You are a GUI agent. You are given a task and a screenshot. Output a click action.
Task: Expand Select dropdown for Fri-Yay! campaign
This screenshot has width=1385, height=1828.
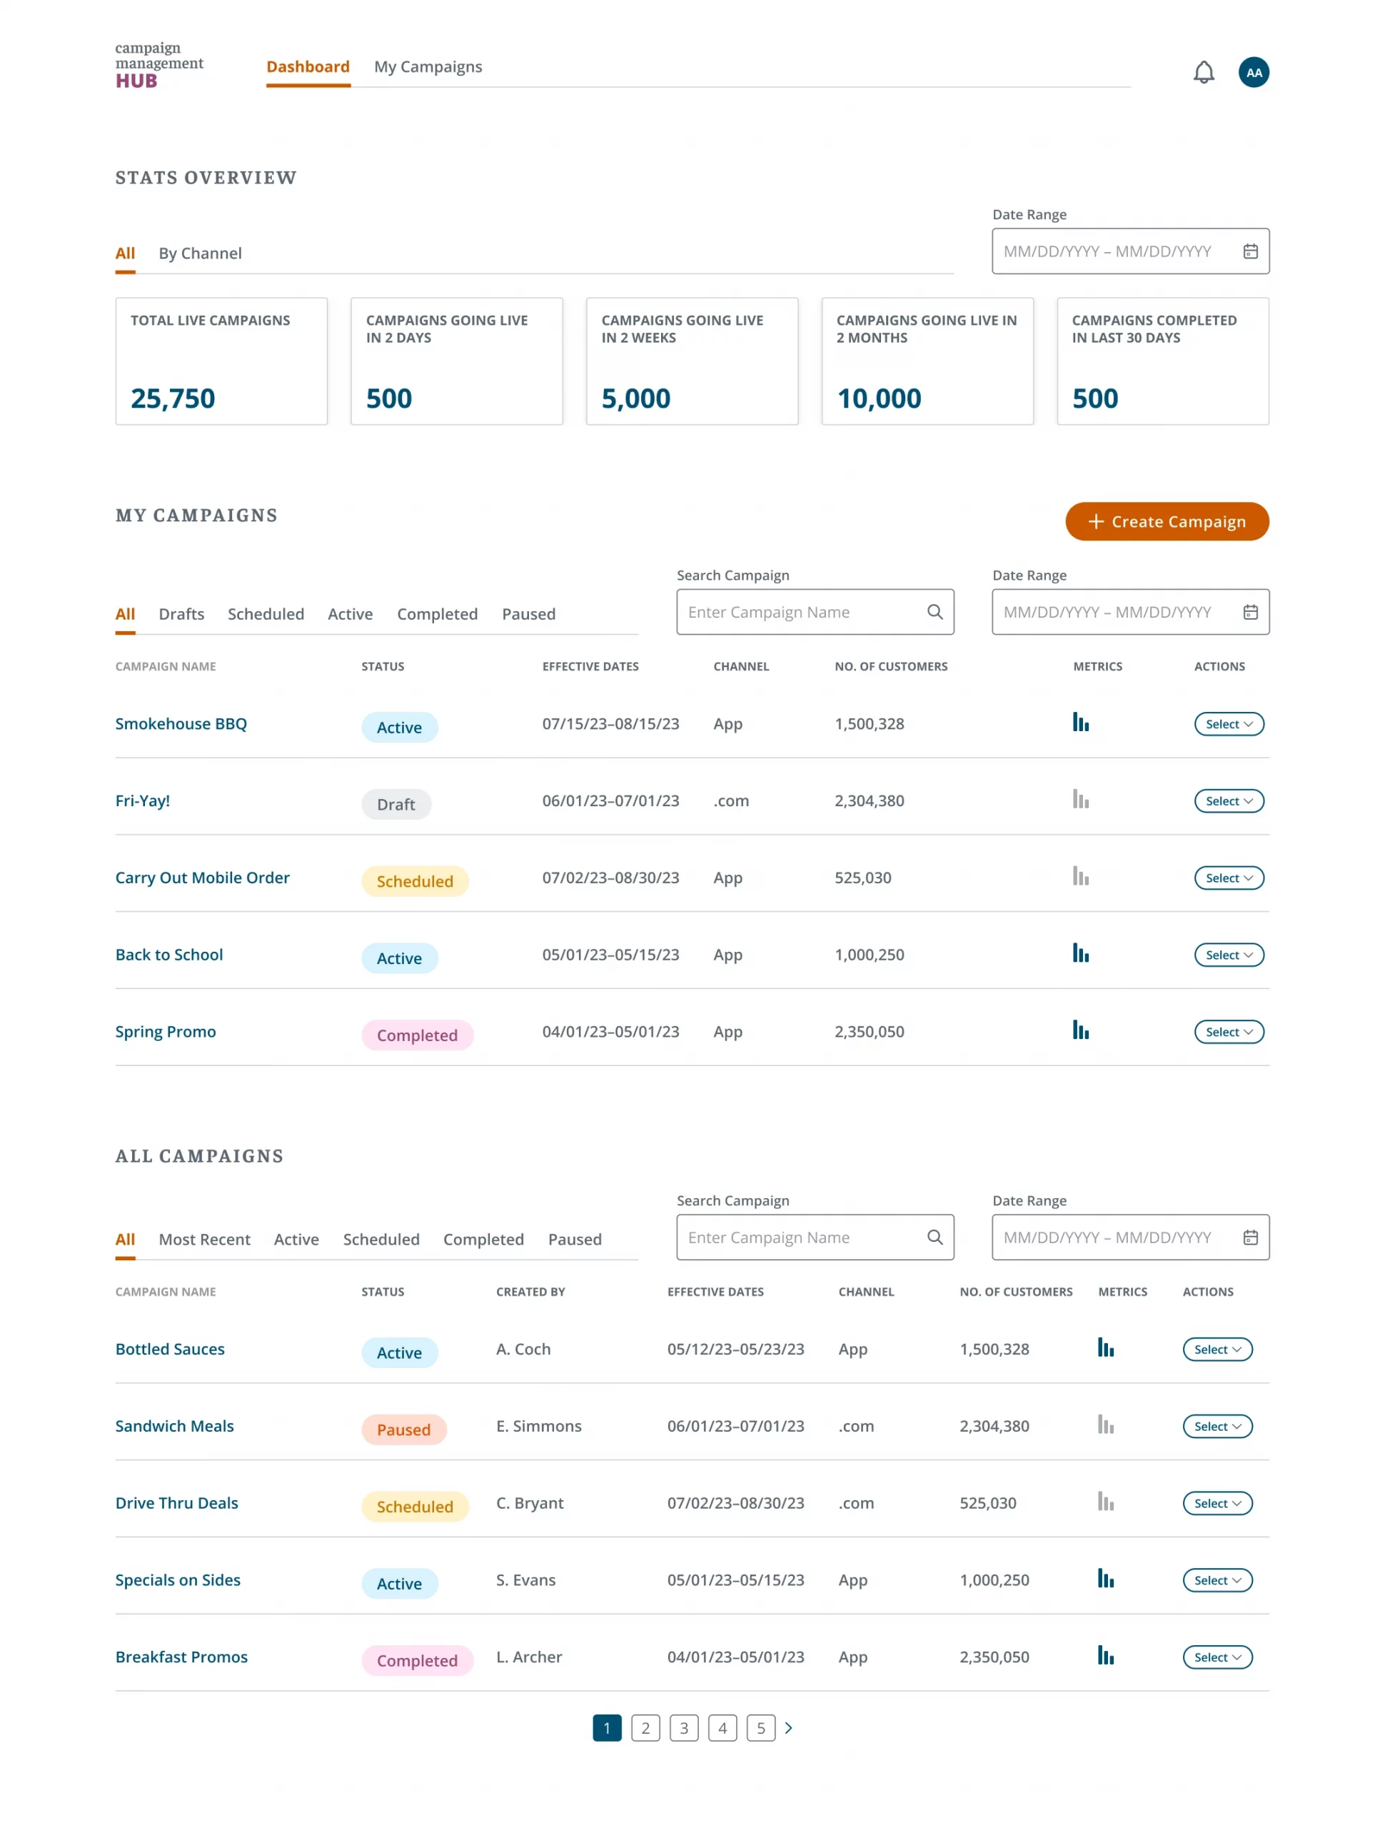point(1228,800)
